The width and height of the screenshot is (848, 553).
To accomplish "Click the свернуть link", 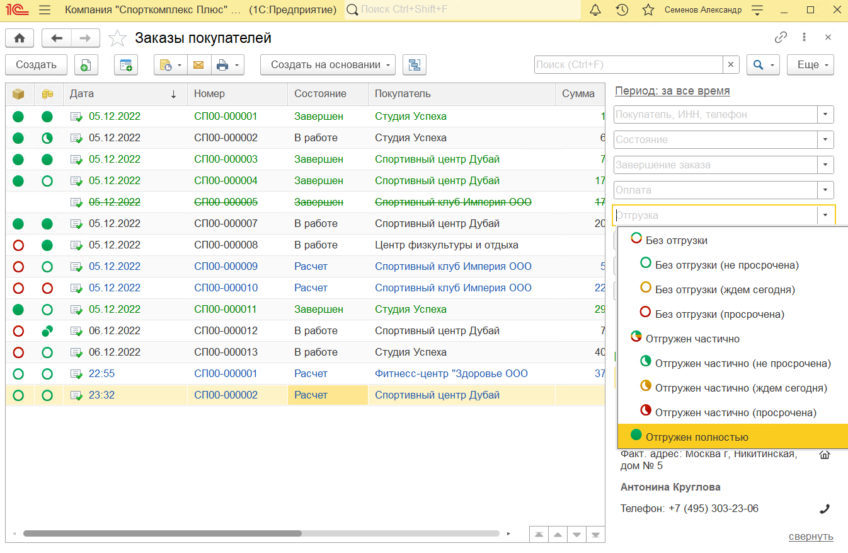I will [x=811, y=536].
